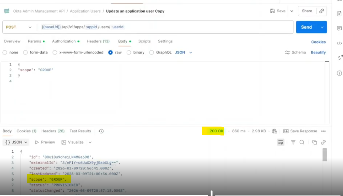Expand the Send button dropdown arrow
Screen dimensions: 343x196
[x=322, y=27]
